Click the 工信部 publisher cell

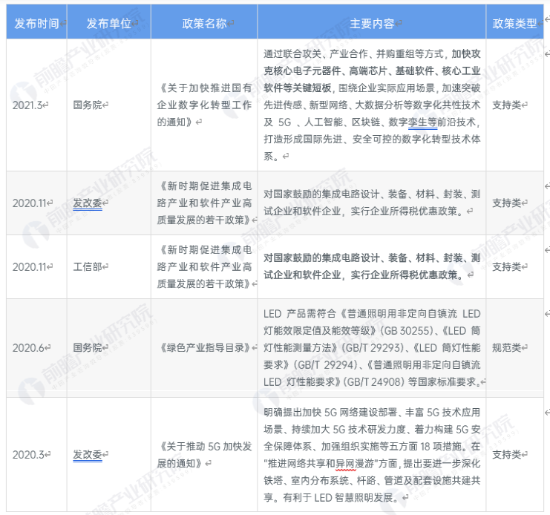[88, 266]
